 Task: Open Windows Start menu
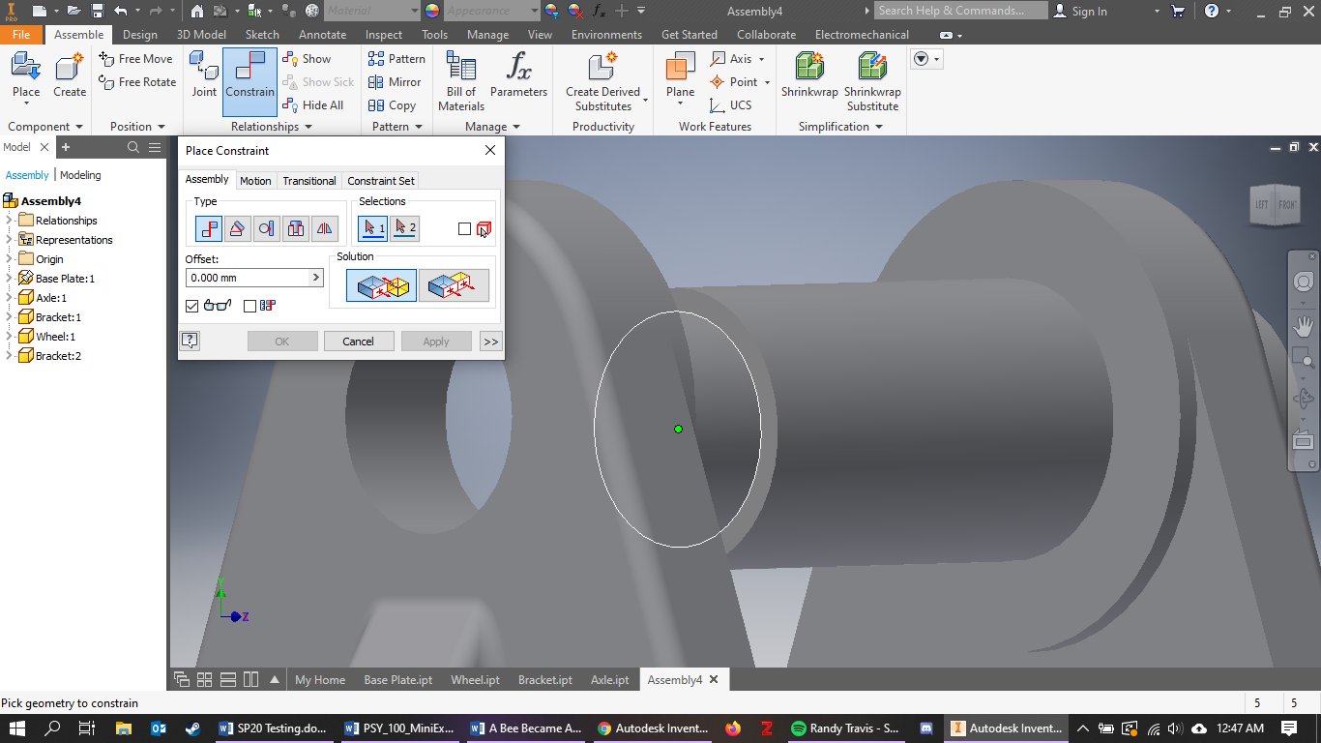(x=16, y=728)
